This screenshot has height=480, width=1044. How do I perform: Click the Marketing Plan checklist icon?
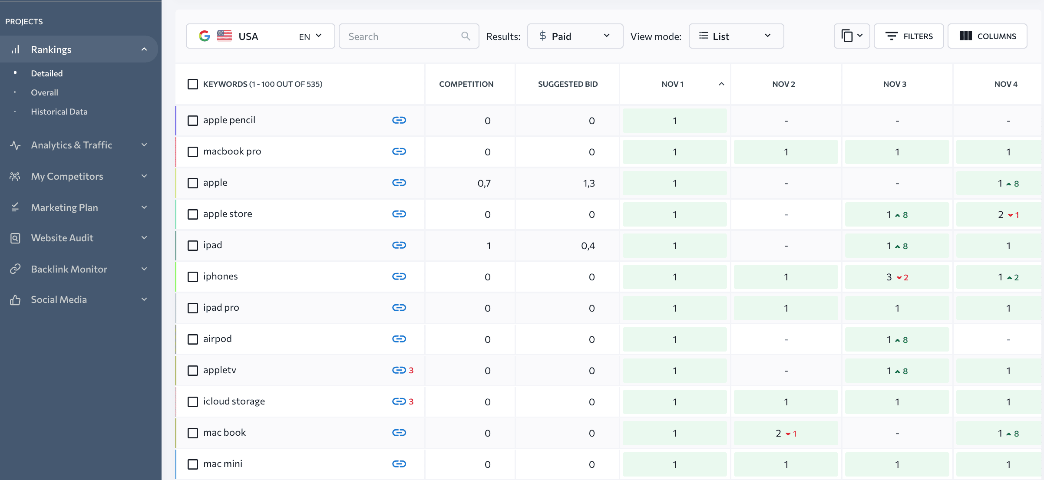(x=15, y=207)
